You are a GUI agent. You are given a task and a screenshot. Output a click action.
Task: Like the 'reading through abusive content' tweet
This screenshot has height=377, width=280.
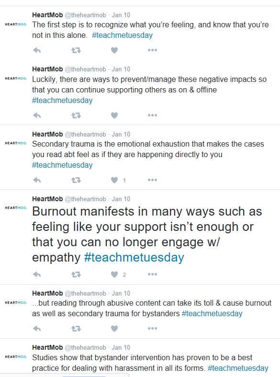[114, 329]
